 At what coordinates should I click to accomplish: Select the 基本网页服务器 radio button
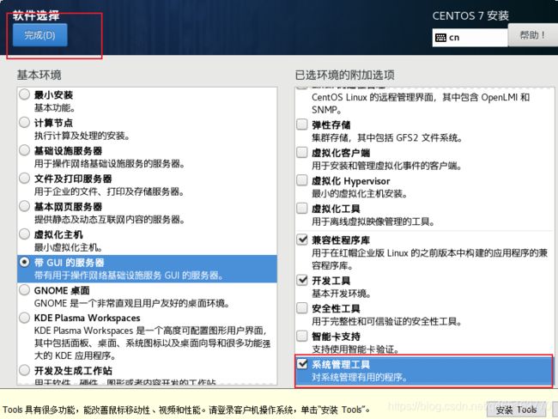25,206
